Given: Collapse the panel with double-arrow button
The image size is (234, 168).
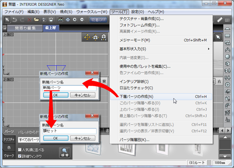Looking at the screenshot, I should click(x=4, y=28).
